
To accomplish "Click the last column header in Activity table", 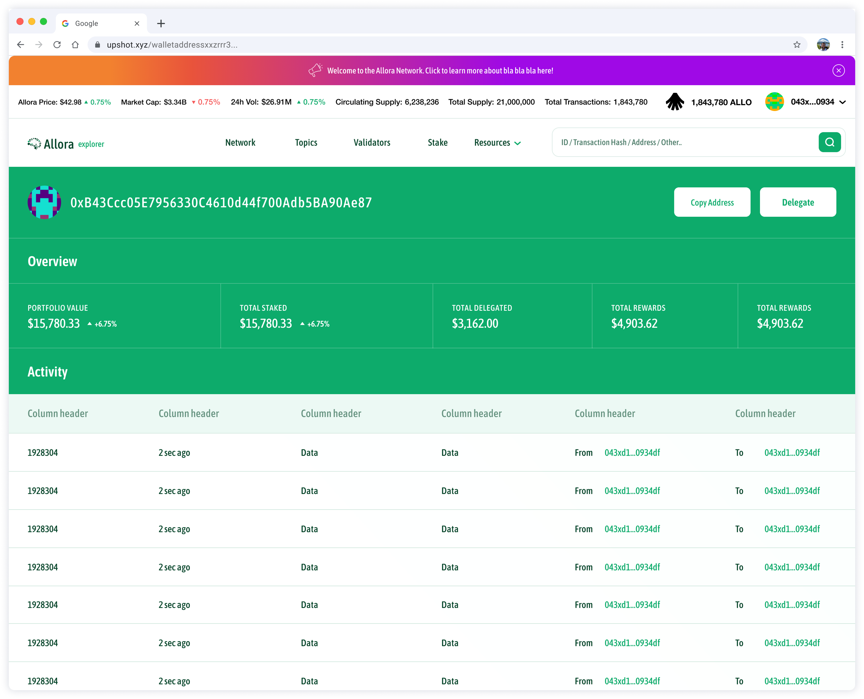I will coord(765,414).
